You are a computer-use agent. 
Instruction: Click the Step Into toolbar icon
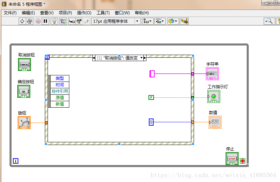72,21
